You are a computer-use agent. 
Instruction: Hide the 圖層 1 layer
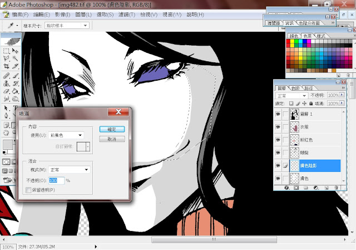click(x=278, y=114)
